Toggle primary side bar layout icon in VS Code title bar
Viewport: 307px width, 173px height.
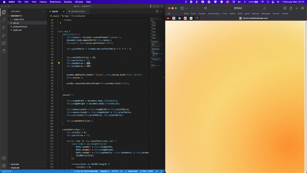[x=151, y=6]
